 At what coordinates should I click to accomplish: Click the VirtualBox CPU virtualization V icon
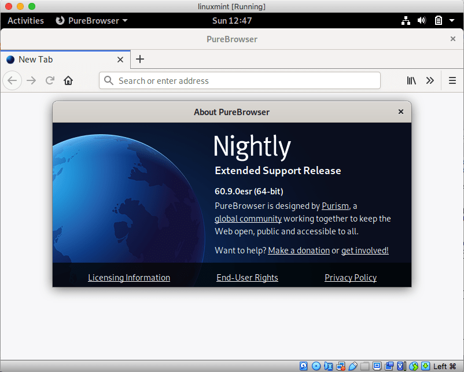[402, 366]
